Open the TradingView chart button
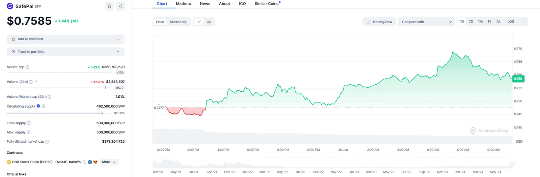The width and height of the screenshot is (540, 177). click(x=379, y=22)
